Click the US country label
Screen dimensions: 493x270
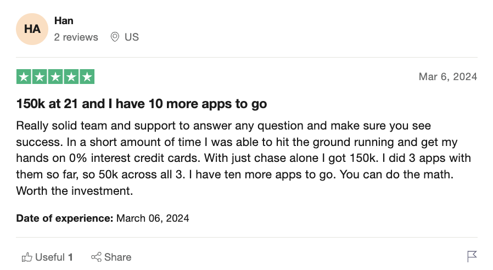click(x=132, y=37)
